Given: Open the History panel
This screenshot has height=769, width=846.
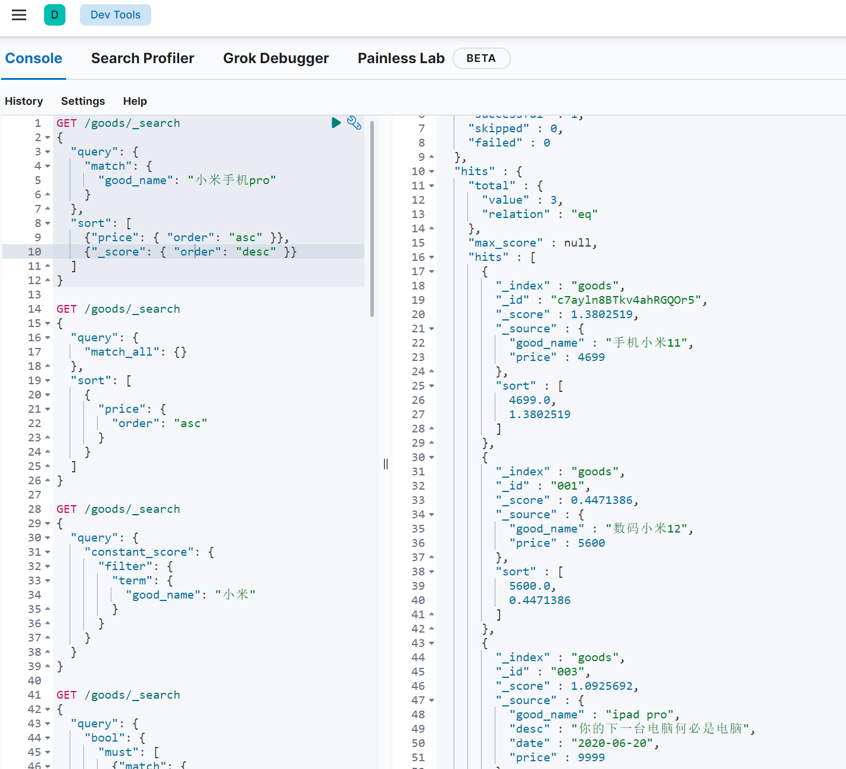Looking at the screenshot, I should (x=24, y=101).
